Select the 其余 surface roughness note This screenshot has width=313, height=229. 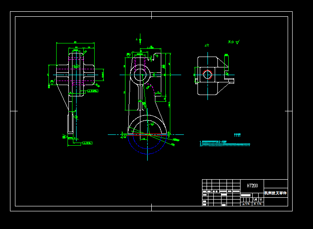tap(231, 42)
